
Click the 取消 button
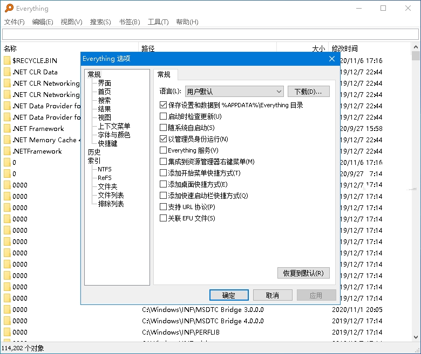point(273,295)
